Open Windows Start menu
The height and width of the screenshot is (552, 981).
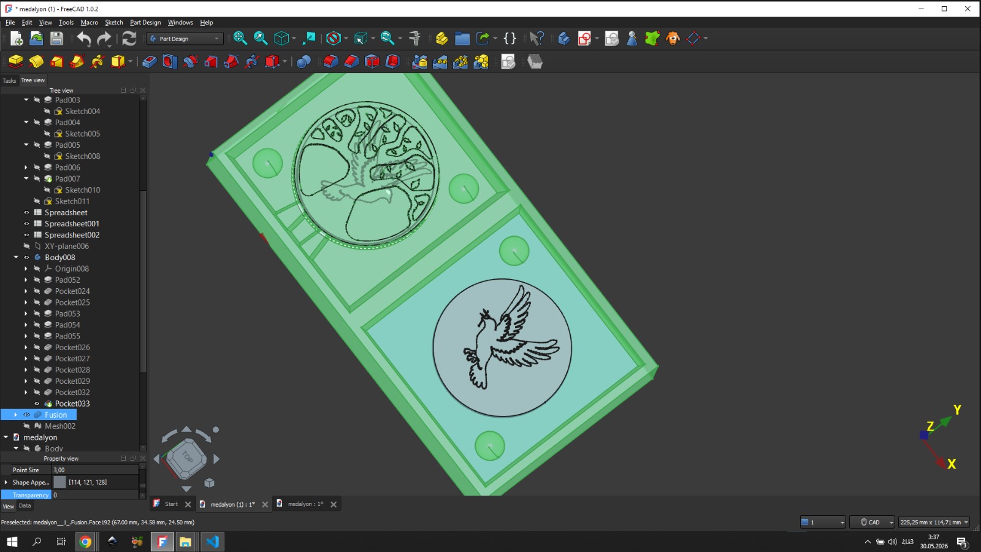click(12, 542)
